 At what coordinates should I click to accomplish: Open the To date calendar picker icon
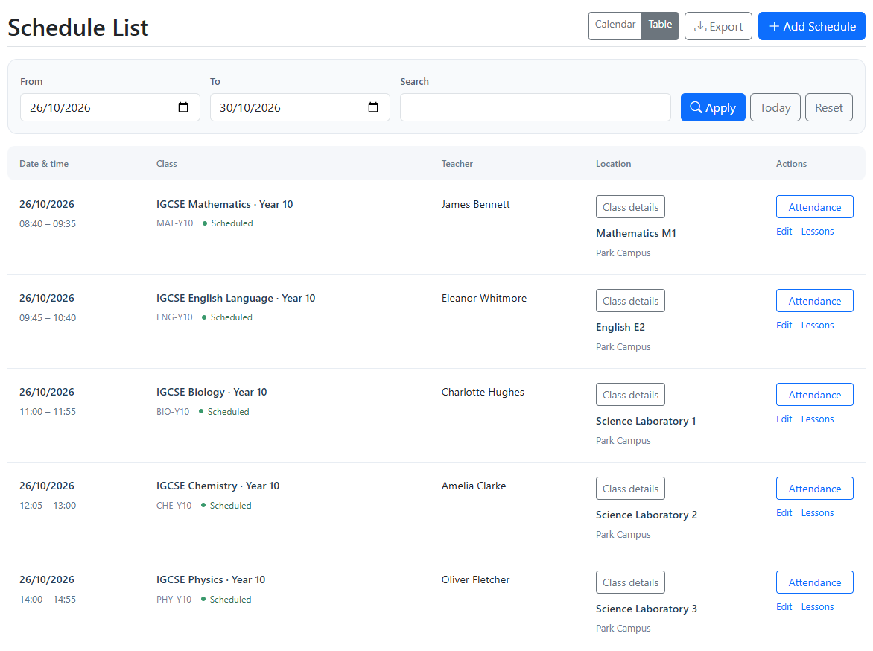[x=373, y=107]
